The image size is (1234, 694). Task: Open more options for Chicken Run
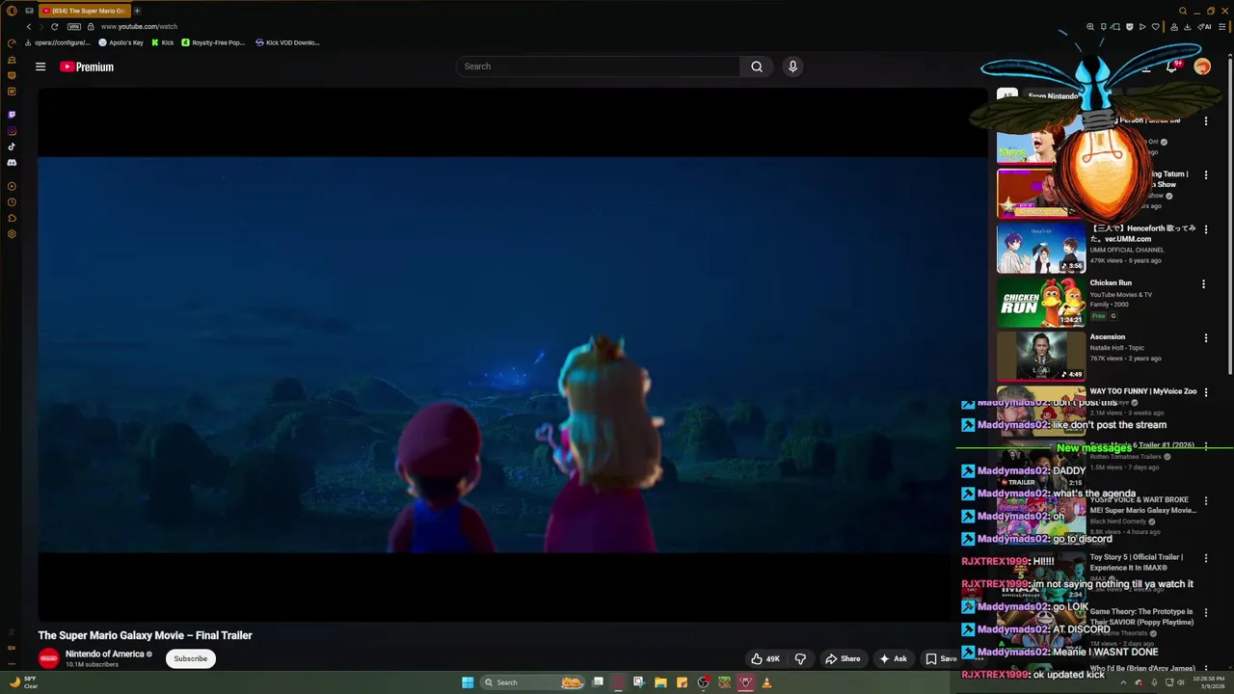coord(1203,284)
